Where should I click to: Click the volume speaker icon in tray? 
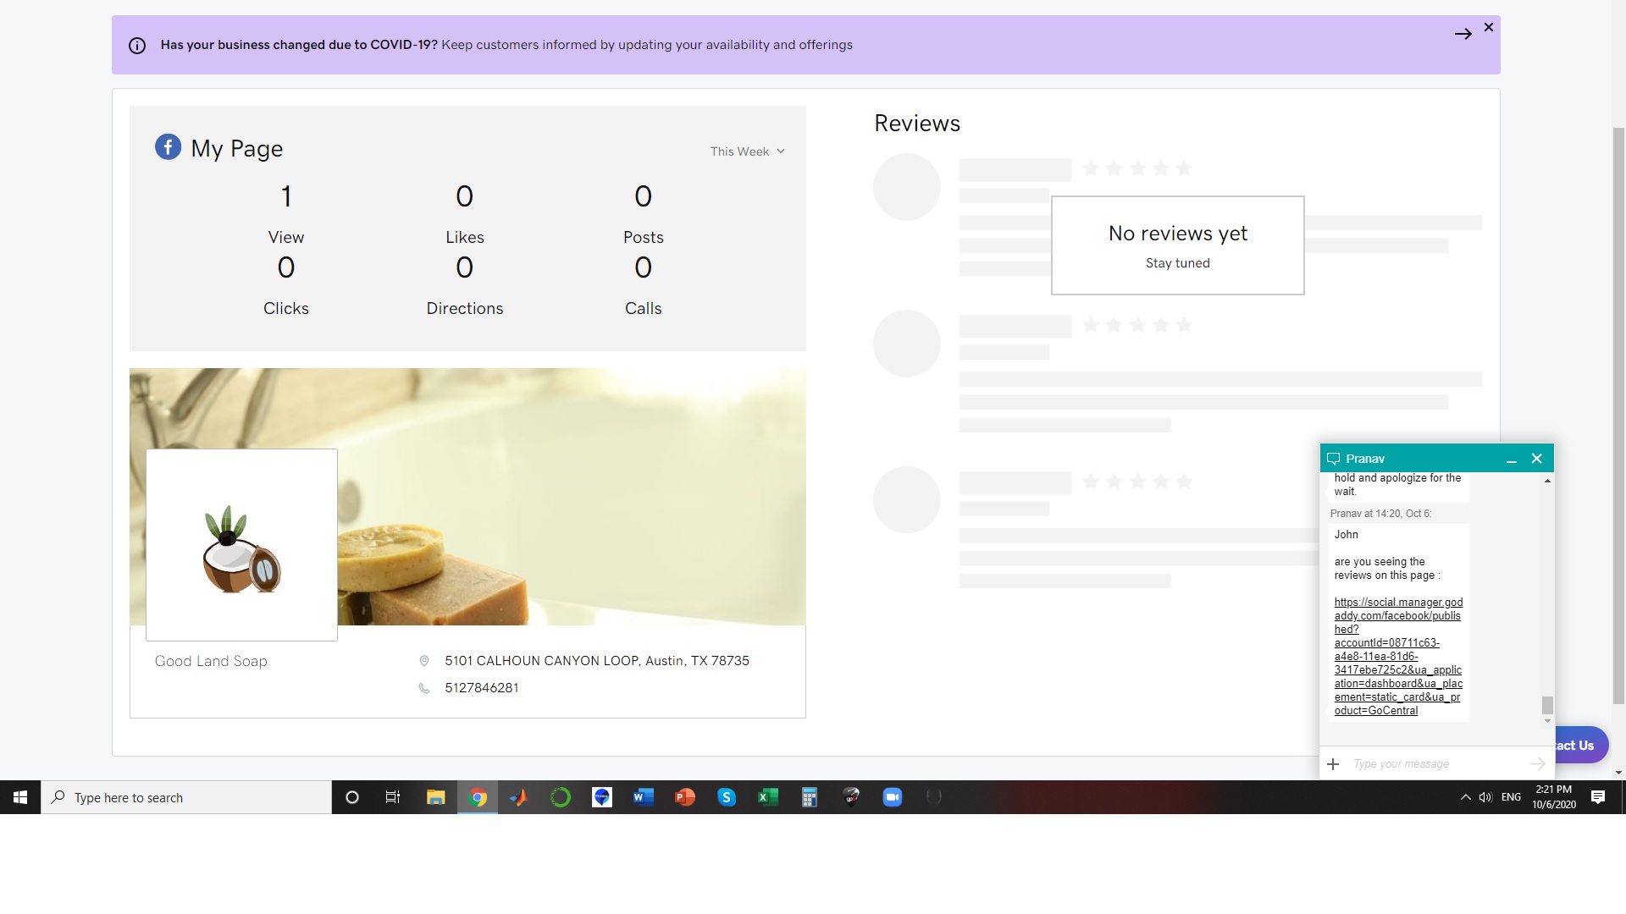(x=1485, y=797)
